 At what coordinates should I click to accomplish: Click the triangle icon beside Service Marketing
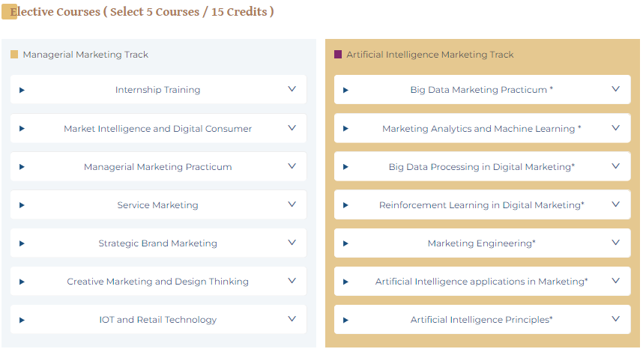[x=22, y=205]
